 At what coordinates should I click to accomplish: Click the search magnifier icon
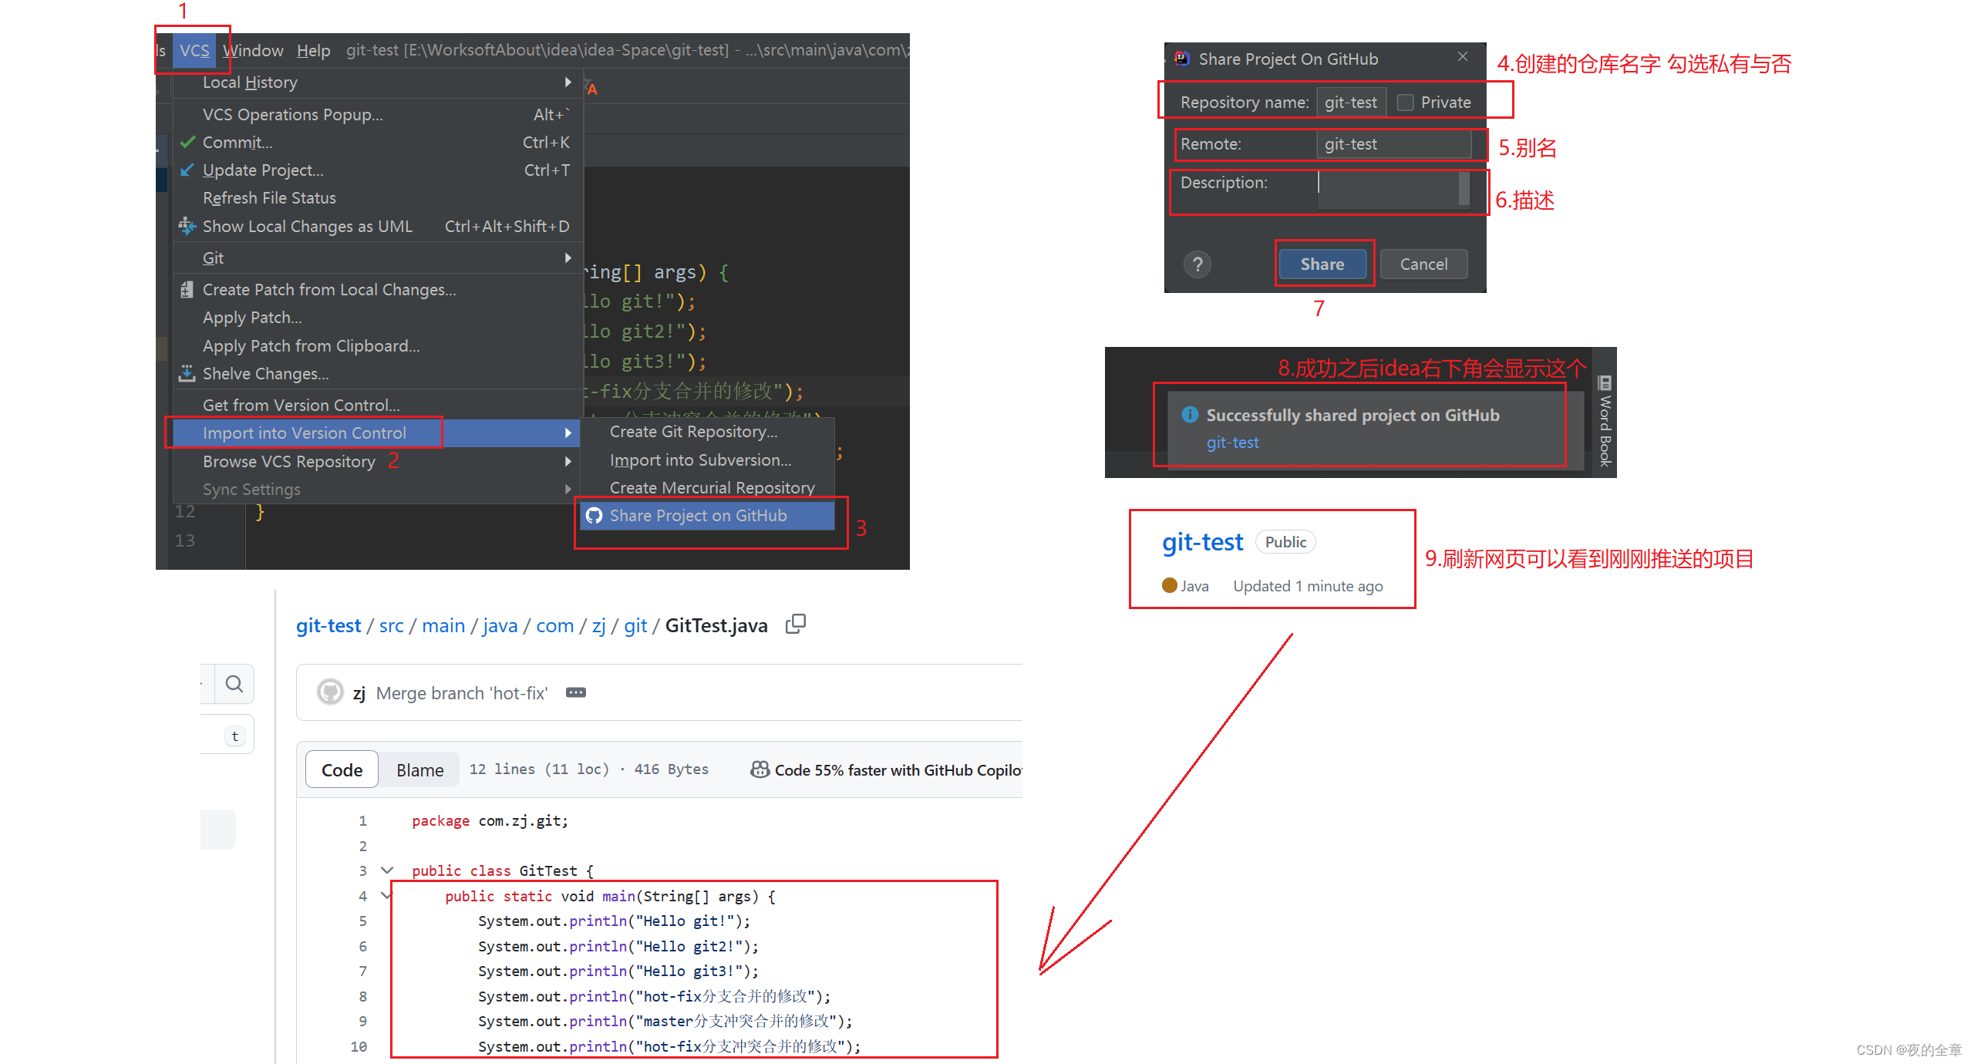(234, 684)
